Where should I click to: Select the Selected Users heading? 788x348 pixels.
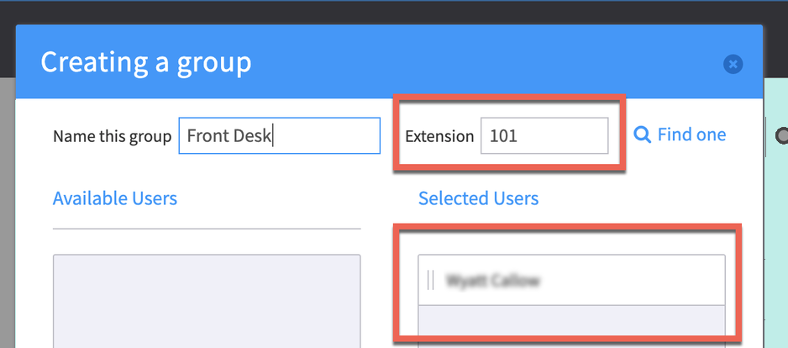click(x=479, y=198)
